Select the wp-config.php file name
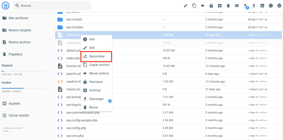 [x=76, y=128]
